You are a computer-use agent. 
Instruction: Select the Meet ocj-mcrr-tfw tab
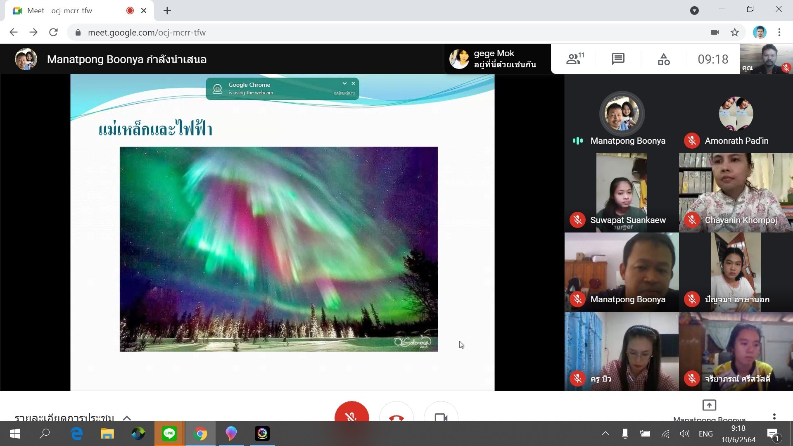60,11
